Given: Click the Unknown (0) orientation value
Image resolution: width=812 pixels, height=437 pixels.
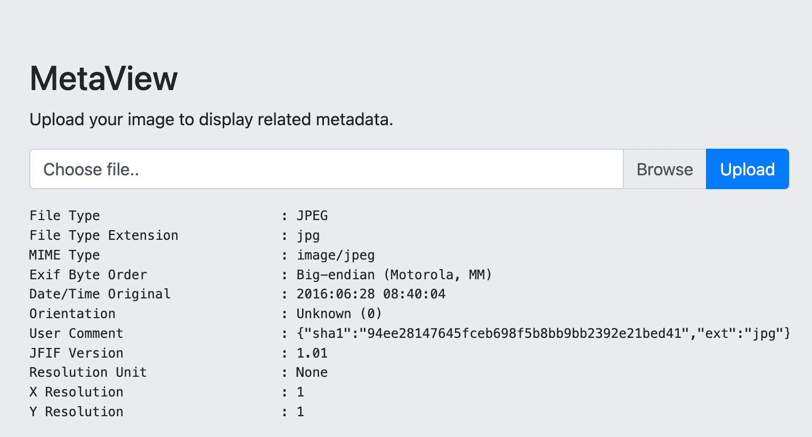Looking at the screenshot, I should click(x=339, y=313).
